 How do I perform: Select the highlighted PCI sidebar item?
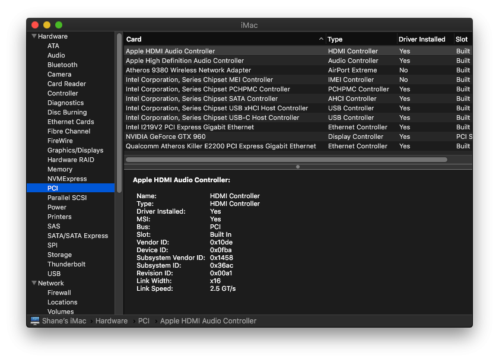71,188
